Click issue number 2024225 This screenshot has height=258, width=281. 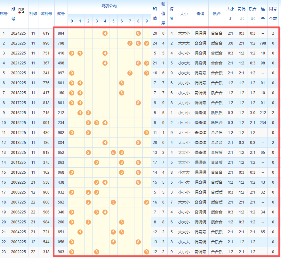(19, 33)
